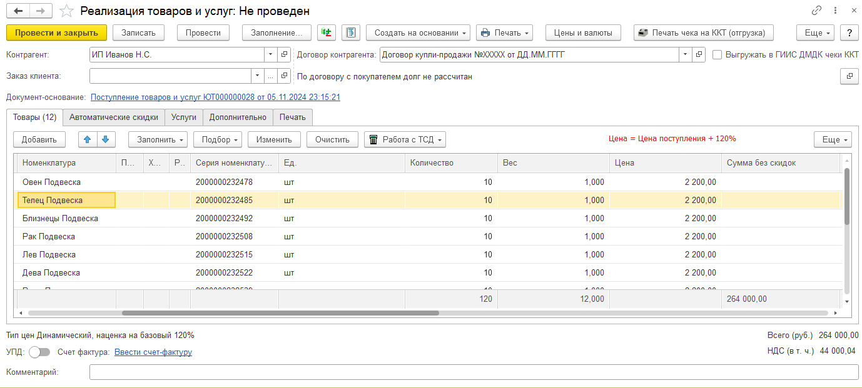This screenshot has height=388, width=862.
Task: Click the Очистить button
Action: click(332, 139)
